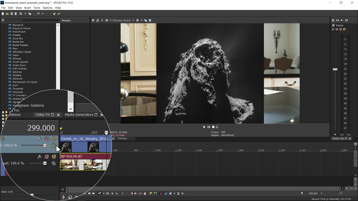358x201 pixels.
Task: Toggle Automatic Crossfades
Action: 166,193
